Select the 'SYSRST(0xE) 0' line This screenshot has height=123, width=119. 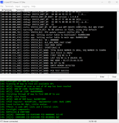[30, 48]
